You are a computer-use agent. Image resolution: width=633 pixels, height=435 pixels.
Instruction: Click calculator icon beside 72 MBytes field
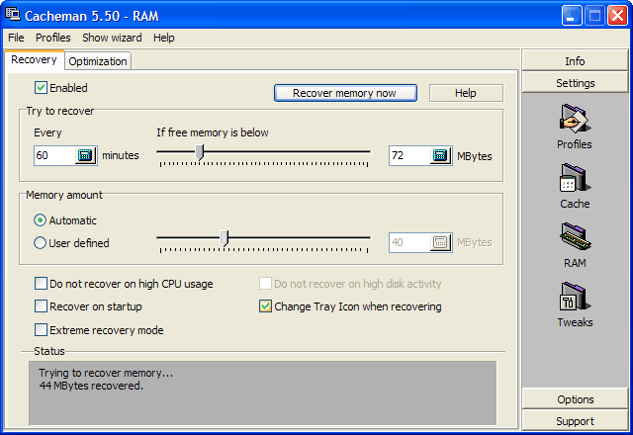pos(440,155)
